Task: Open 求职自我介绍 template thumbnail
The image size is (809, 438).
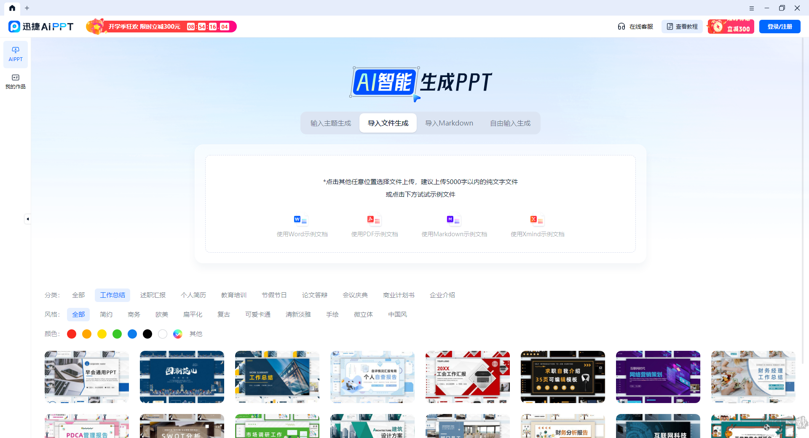Action: tap(563, 377)
